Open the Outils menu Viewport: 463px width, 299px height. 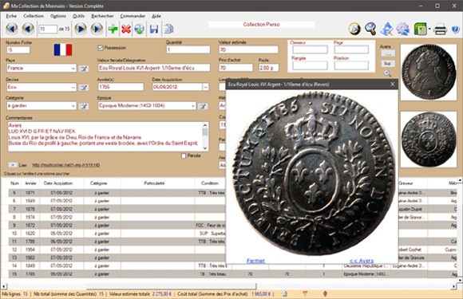(x=78, y=16)
